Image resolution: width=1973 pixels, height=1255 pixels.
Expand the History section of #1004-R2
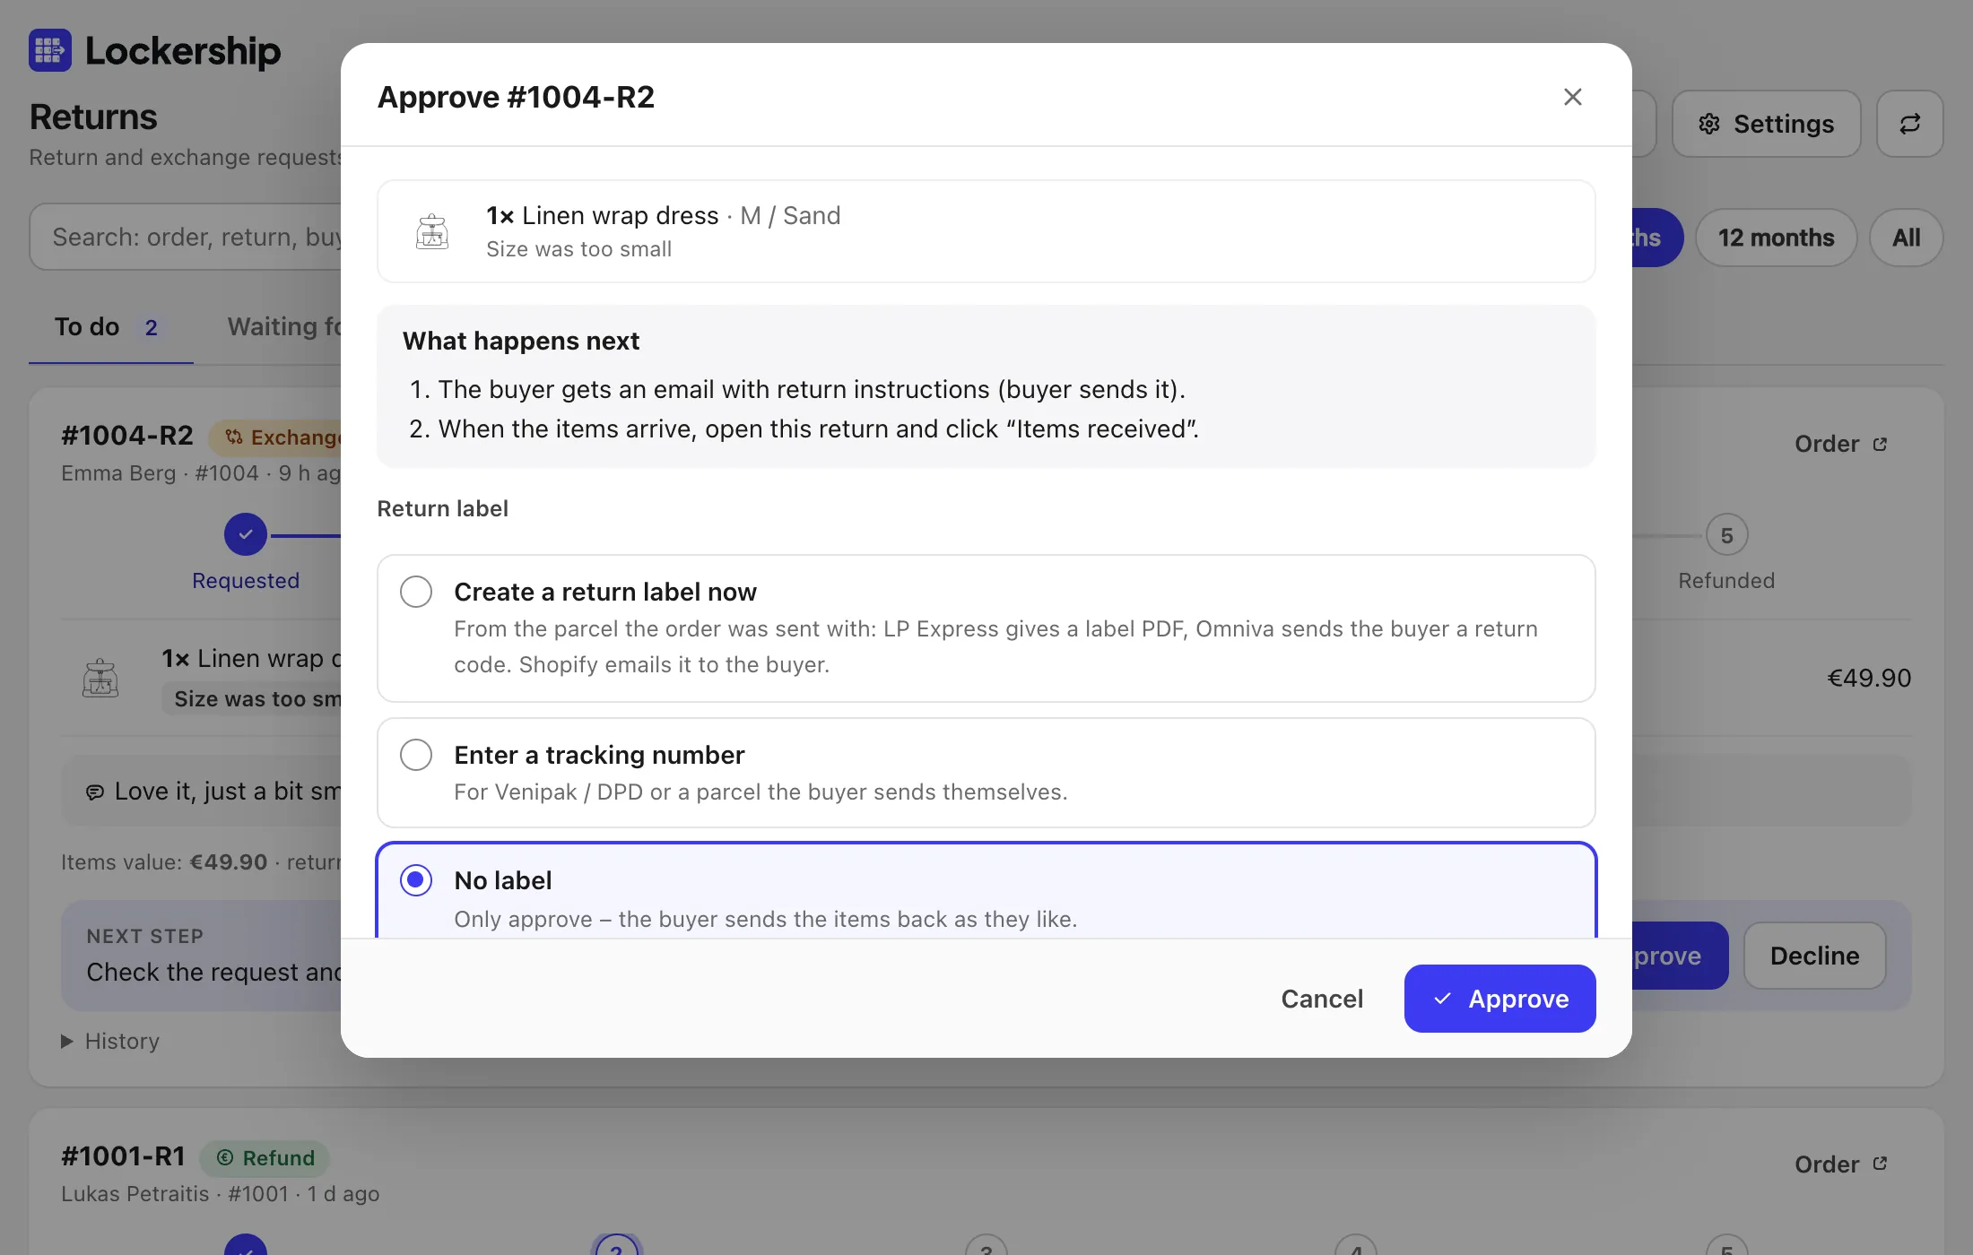pyautogui.click(x=110, y=1041)
